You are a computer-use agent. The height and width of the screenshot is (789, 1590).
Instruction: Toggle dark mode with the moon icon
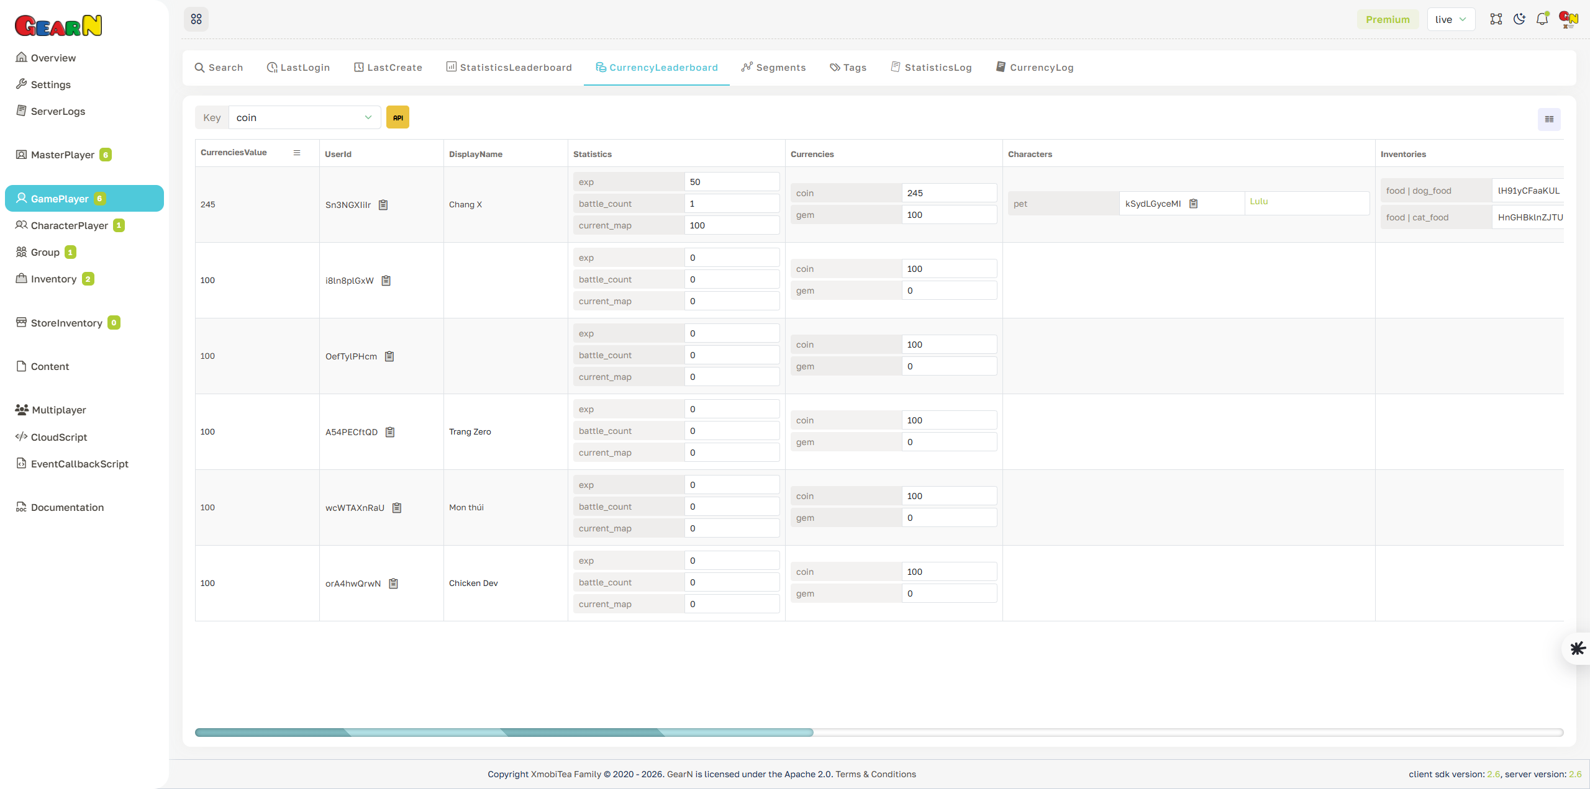click(1519, 19)
